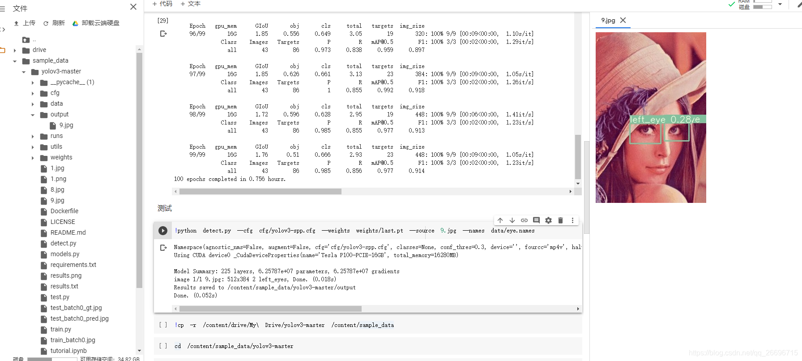Click the file browser vertical scrollbar
Image resolution: width=802 pixels, height=361 pixels.
coord(139,170)
